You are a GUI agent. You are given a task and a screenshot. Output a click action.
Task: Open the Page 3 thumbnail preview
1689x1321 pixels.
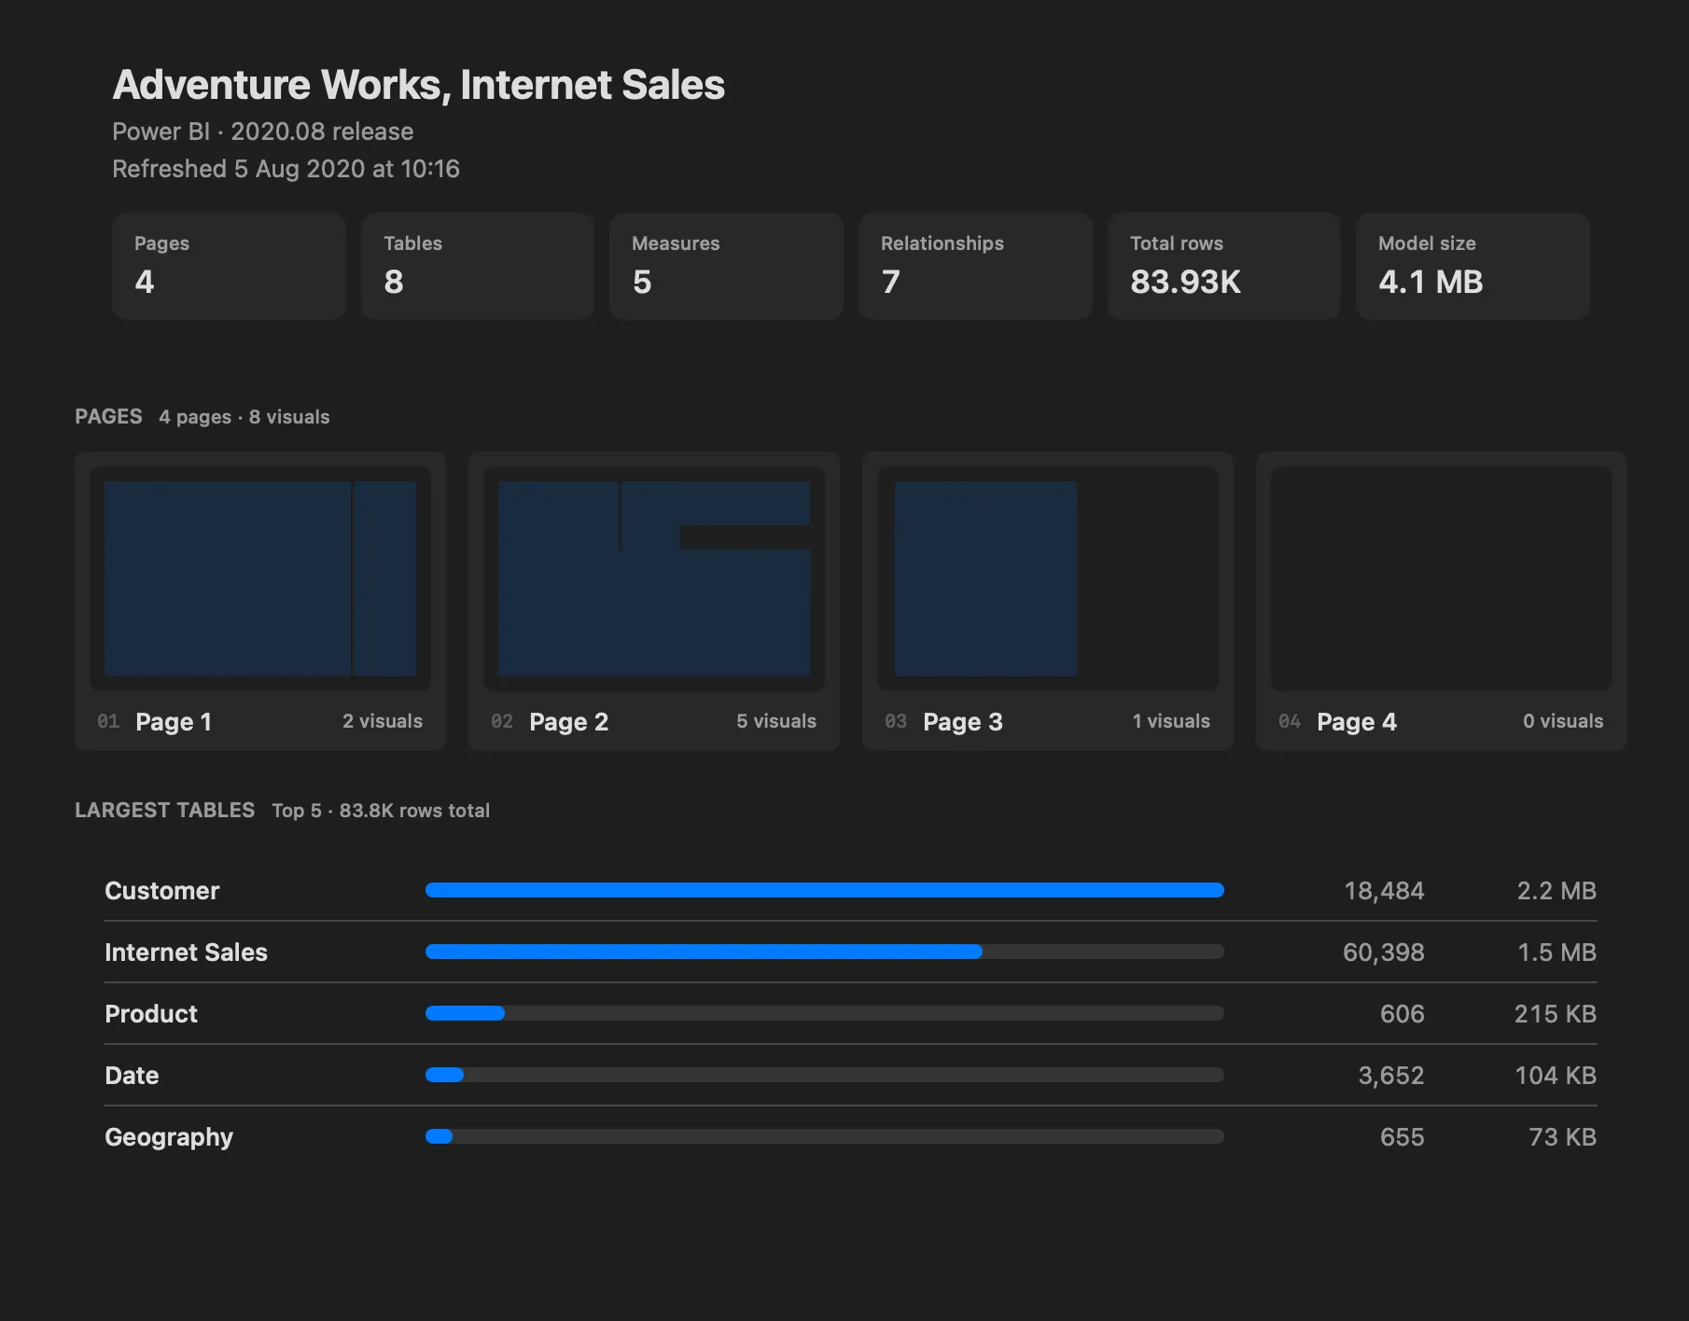(1048, 578)
